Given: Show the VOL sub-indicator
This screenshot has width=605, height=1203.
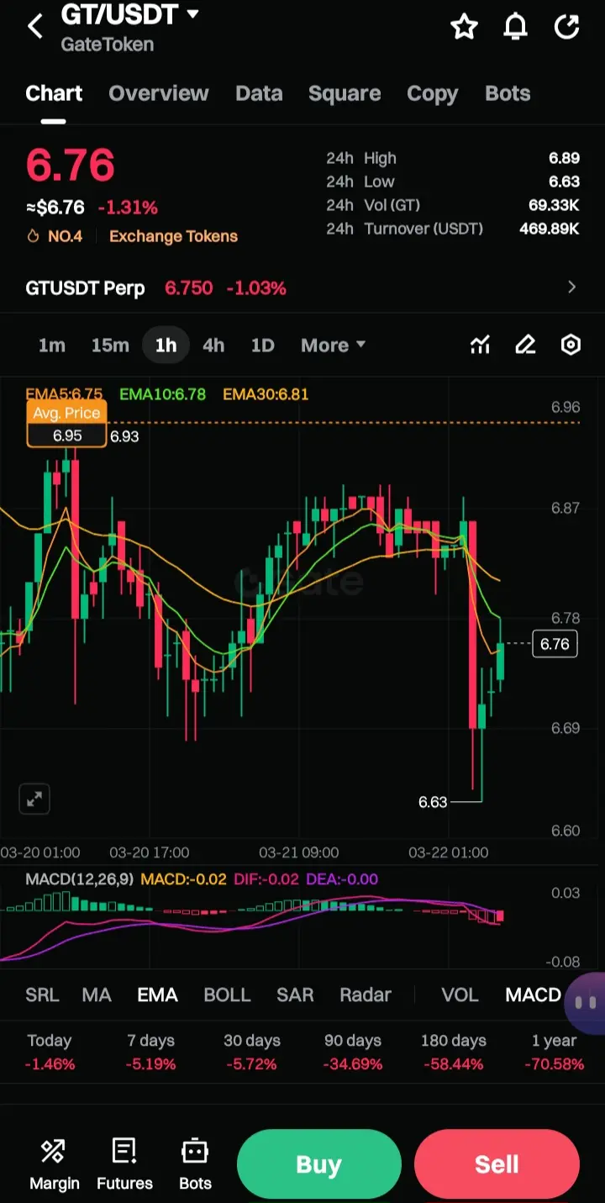Looking at the screenshot, I should tap(460, 995).
